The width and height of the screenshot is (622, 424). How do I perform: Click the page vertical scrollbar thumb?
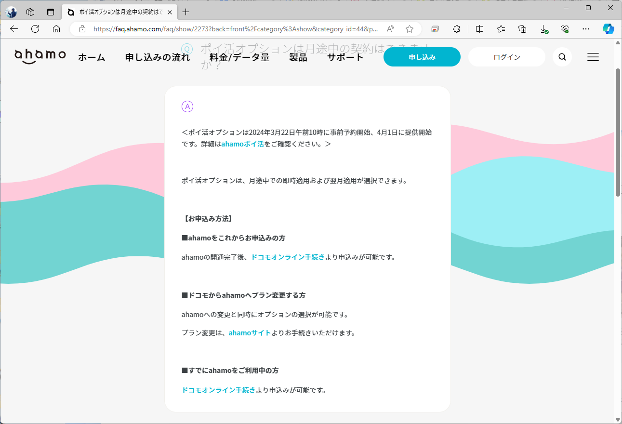pos(618,132)
